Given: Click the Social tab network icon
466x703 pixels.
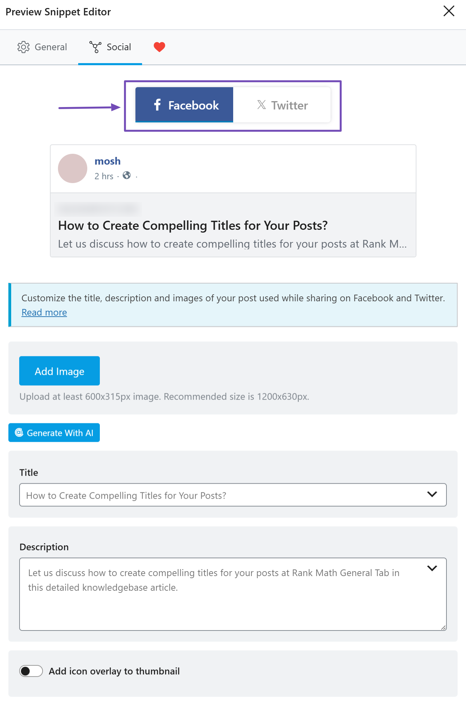Looking at the screenshot, I should coord(95,47).
